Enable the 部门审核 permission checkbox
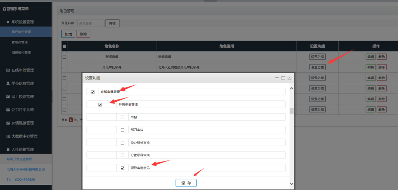The height and width of the screenshot is (190, 398). [122, 130]
